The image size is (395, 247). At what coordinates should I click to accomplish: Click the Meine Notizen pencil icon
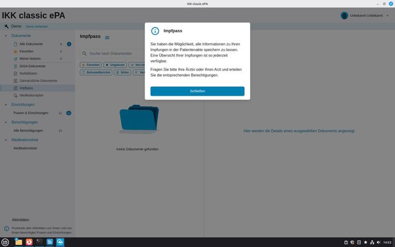click(x=16, y=59)
